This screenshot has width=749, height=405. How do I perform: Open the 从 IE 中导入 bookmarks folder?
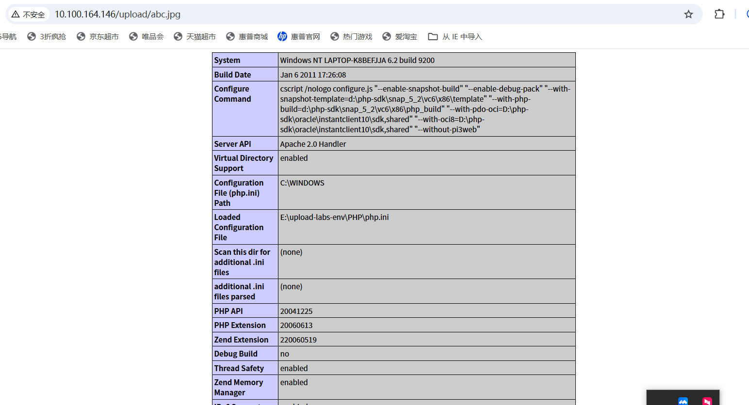tap(455, 36)
